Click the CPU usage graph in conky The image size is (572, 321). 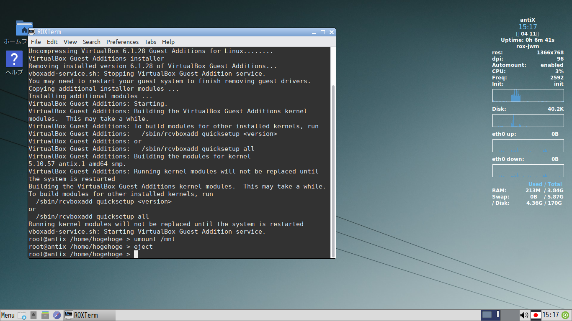pos(528,95)
